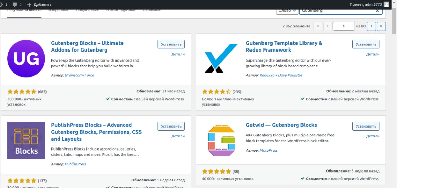Go to first page double-arrow button
The image size is (441, 188).
pos(318,26)
